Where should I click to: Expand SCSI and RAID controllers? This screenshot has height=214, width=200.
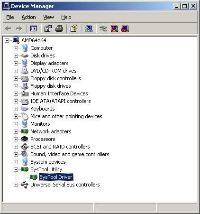(x=16, y=147)
